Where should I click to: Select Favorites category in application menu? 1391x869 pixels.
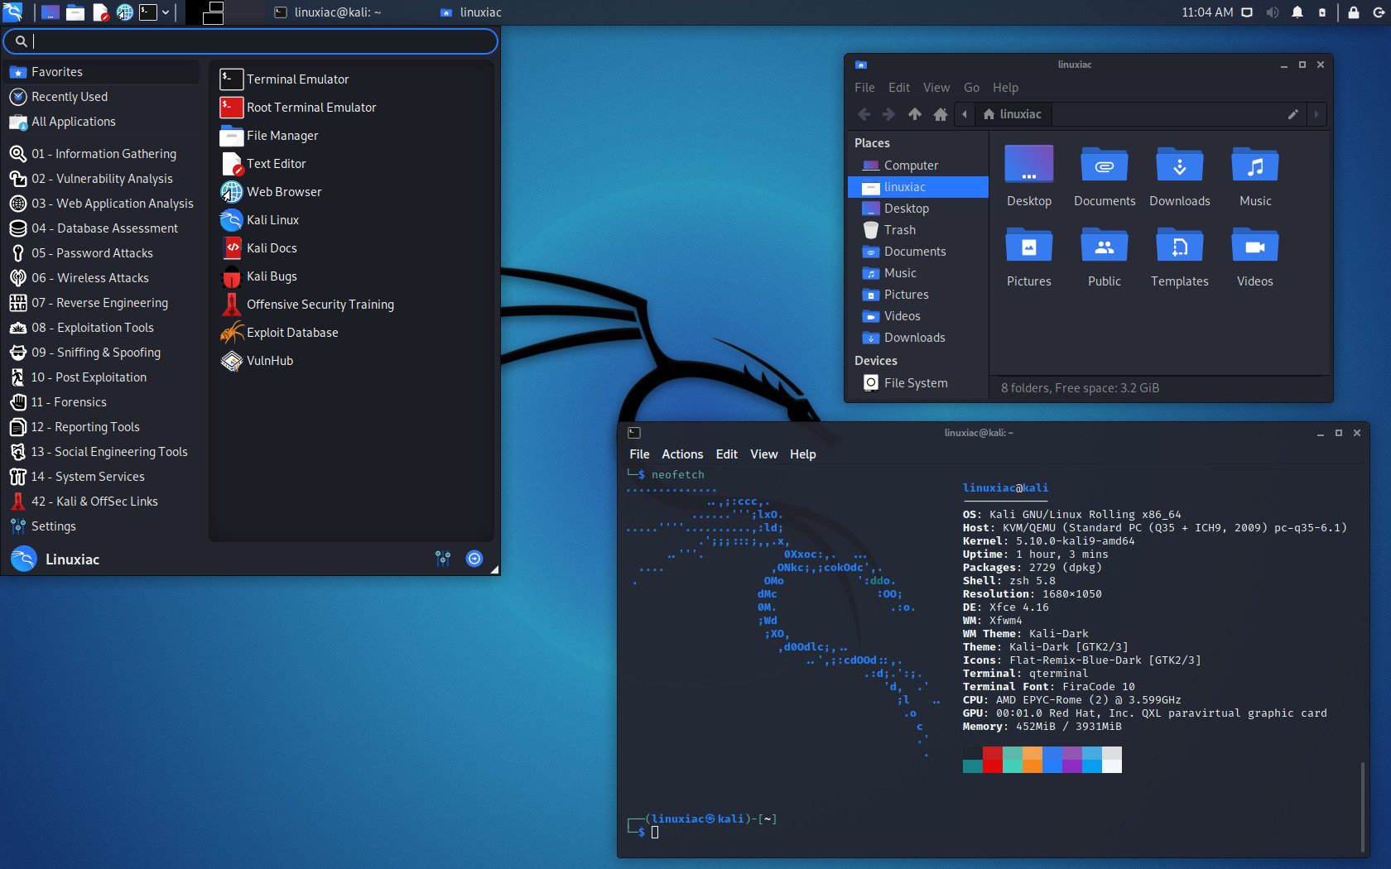click(103, 72)
